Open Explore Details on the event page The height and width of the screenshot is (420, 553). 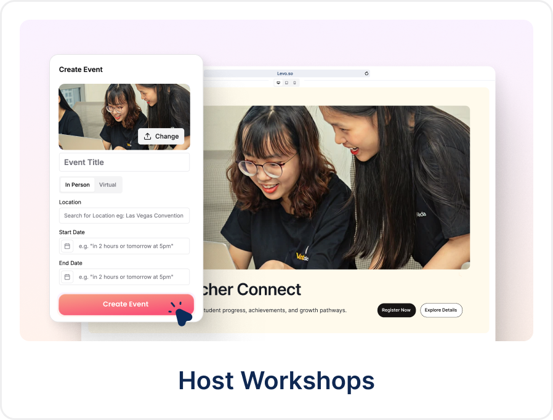click(441, 310)
